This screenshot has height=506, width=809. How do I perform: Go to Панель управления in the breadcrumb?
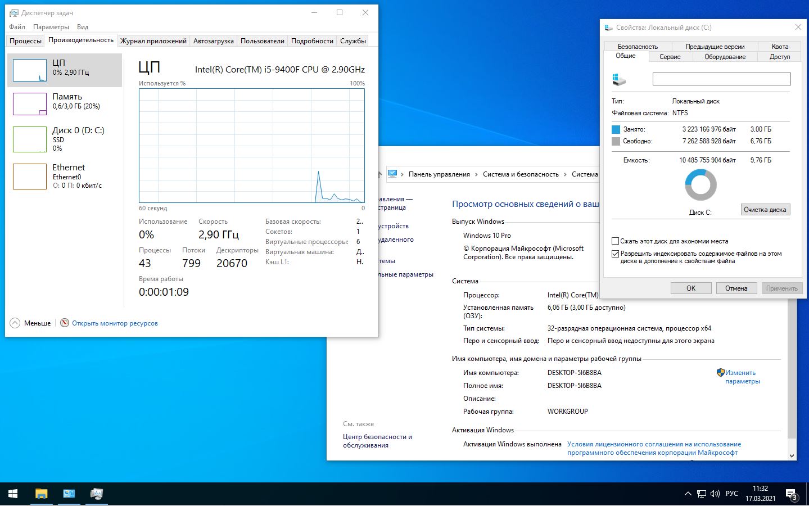[x=439, y=174]
